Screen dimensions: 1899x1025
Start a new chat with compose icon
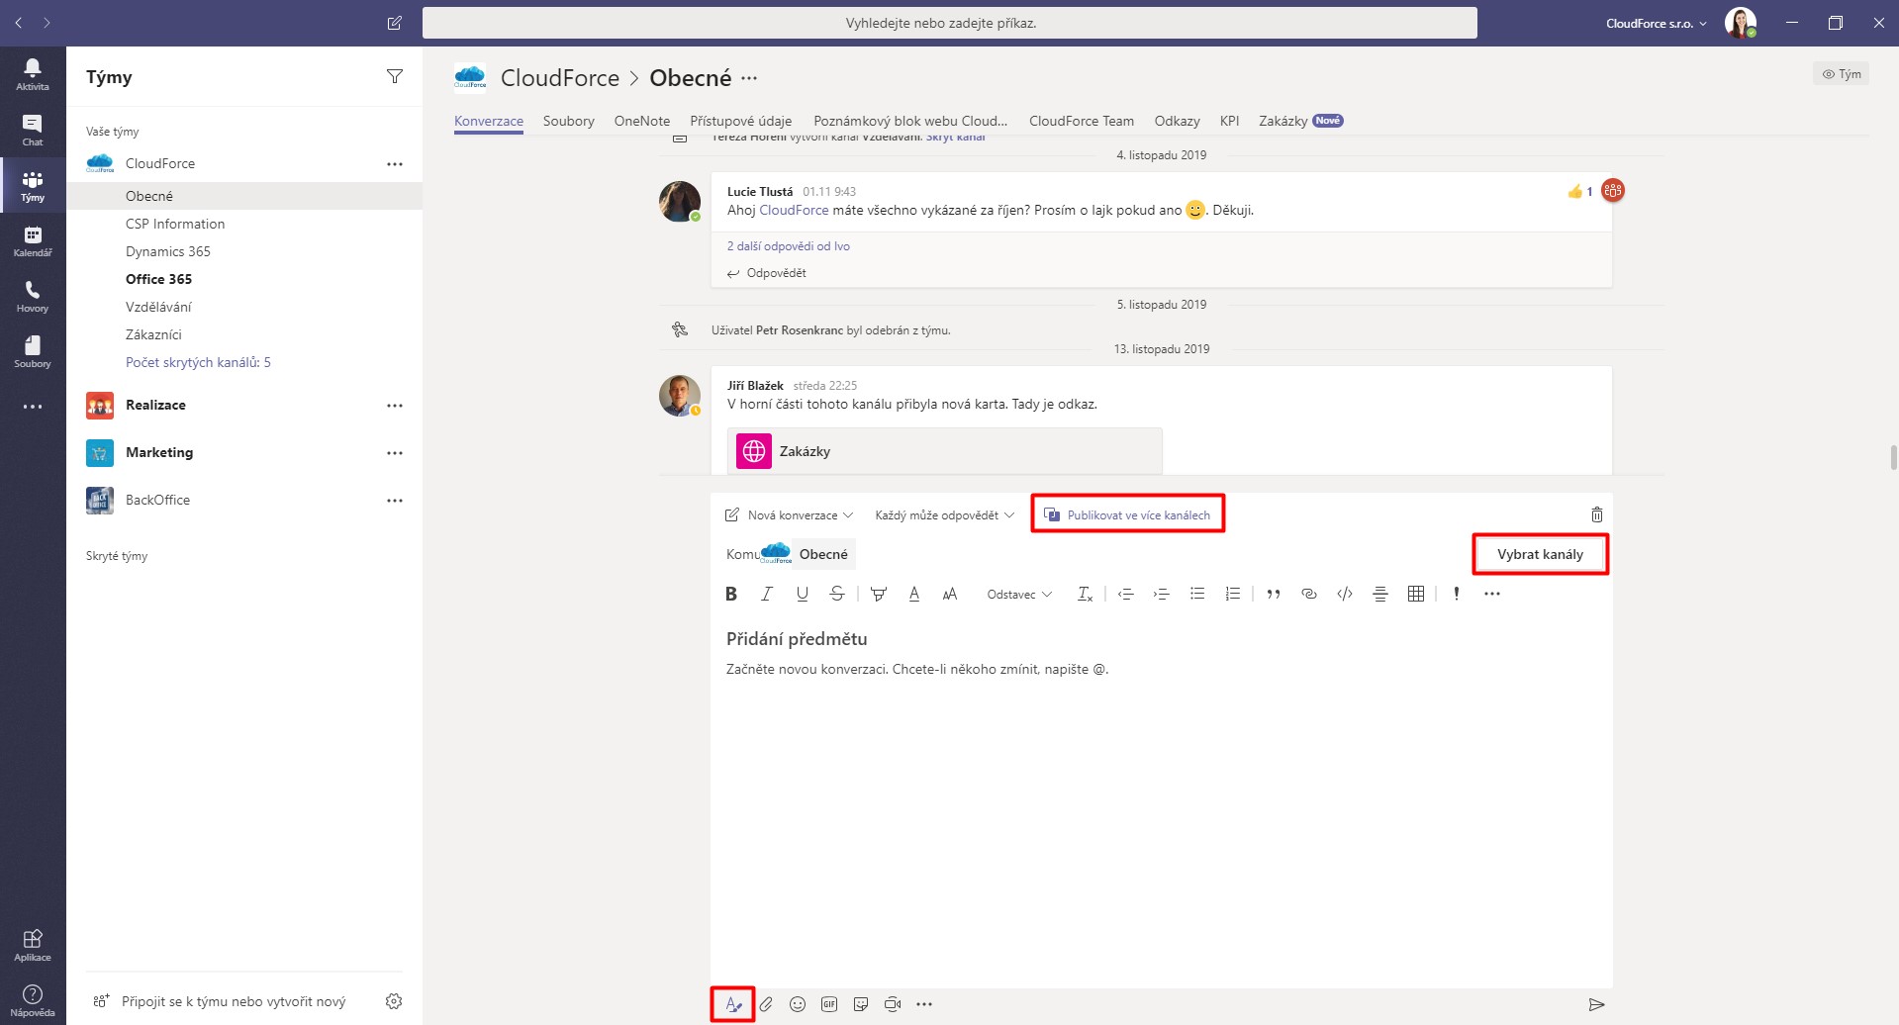click(x=395, y=23)
